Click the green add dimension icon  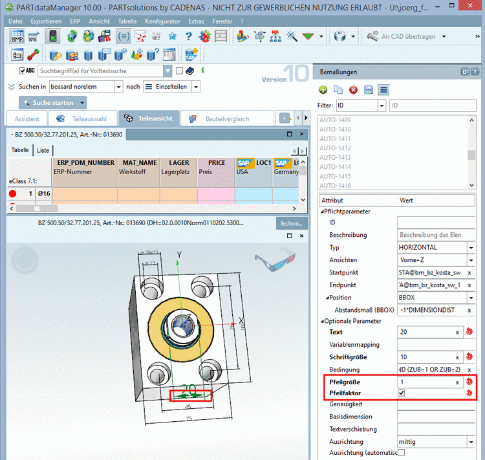(x=323, y=89)
